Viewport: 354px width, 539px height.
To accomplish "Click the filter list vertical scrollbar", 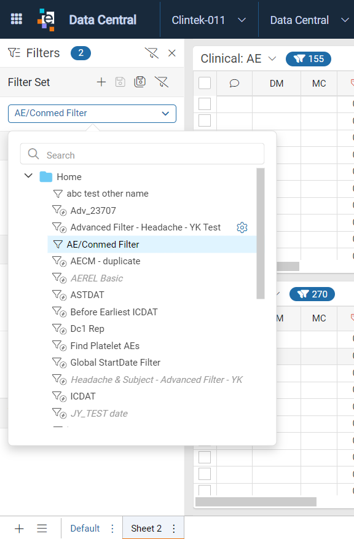I will tap(261, 234).
